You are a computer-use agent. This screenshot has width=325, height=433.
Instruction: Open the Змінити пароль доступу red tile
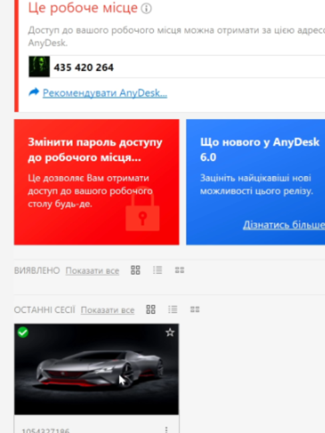coord(96,182)
